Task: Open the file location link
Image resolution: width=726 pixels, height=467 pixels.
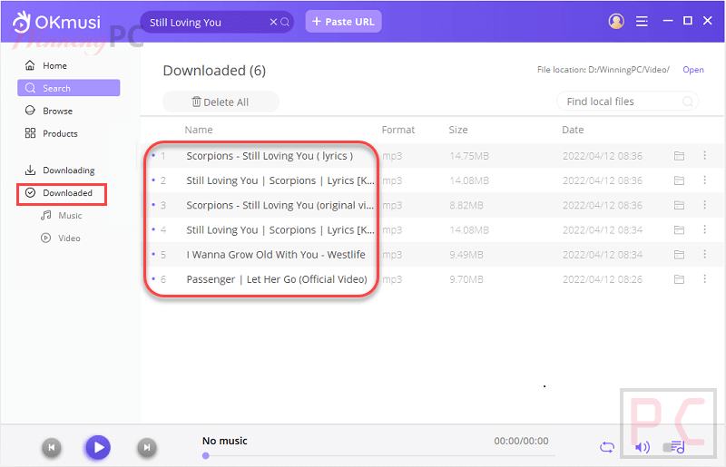Action: tap(693, 70)
